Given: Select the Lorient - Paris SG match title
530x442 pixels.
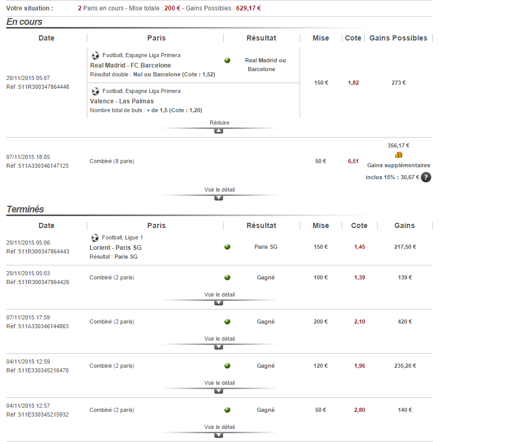Looking at the screenshot, I should pyautogui.click(x=115, y=248).
